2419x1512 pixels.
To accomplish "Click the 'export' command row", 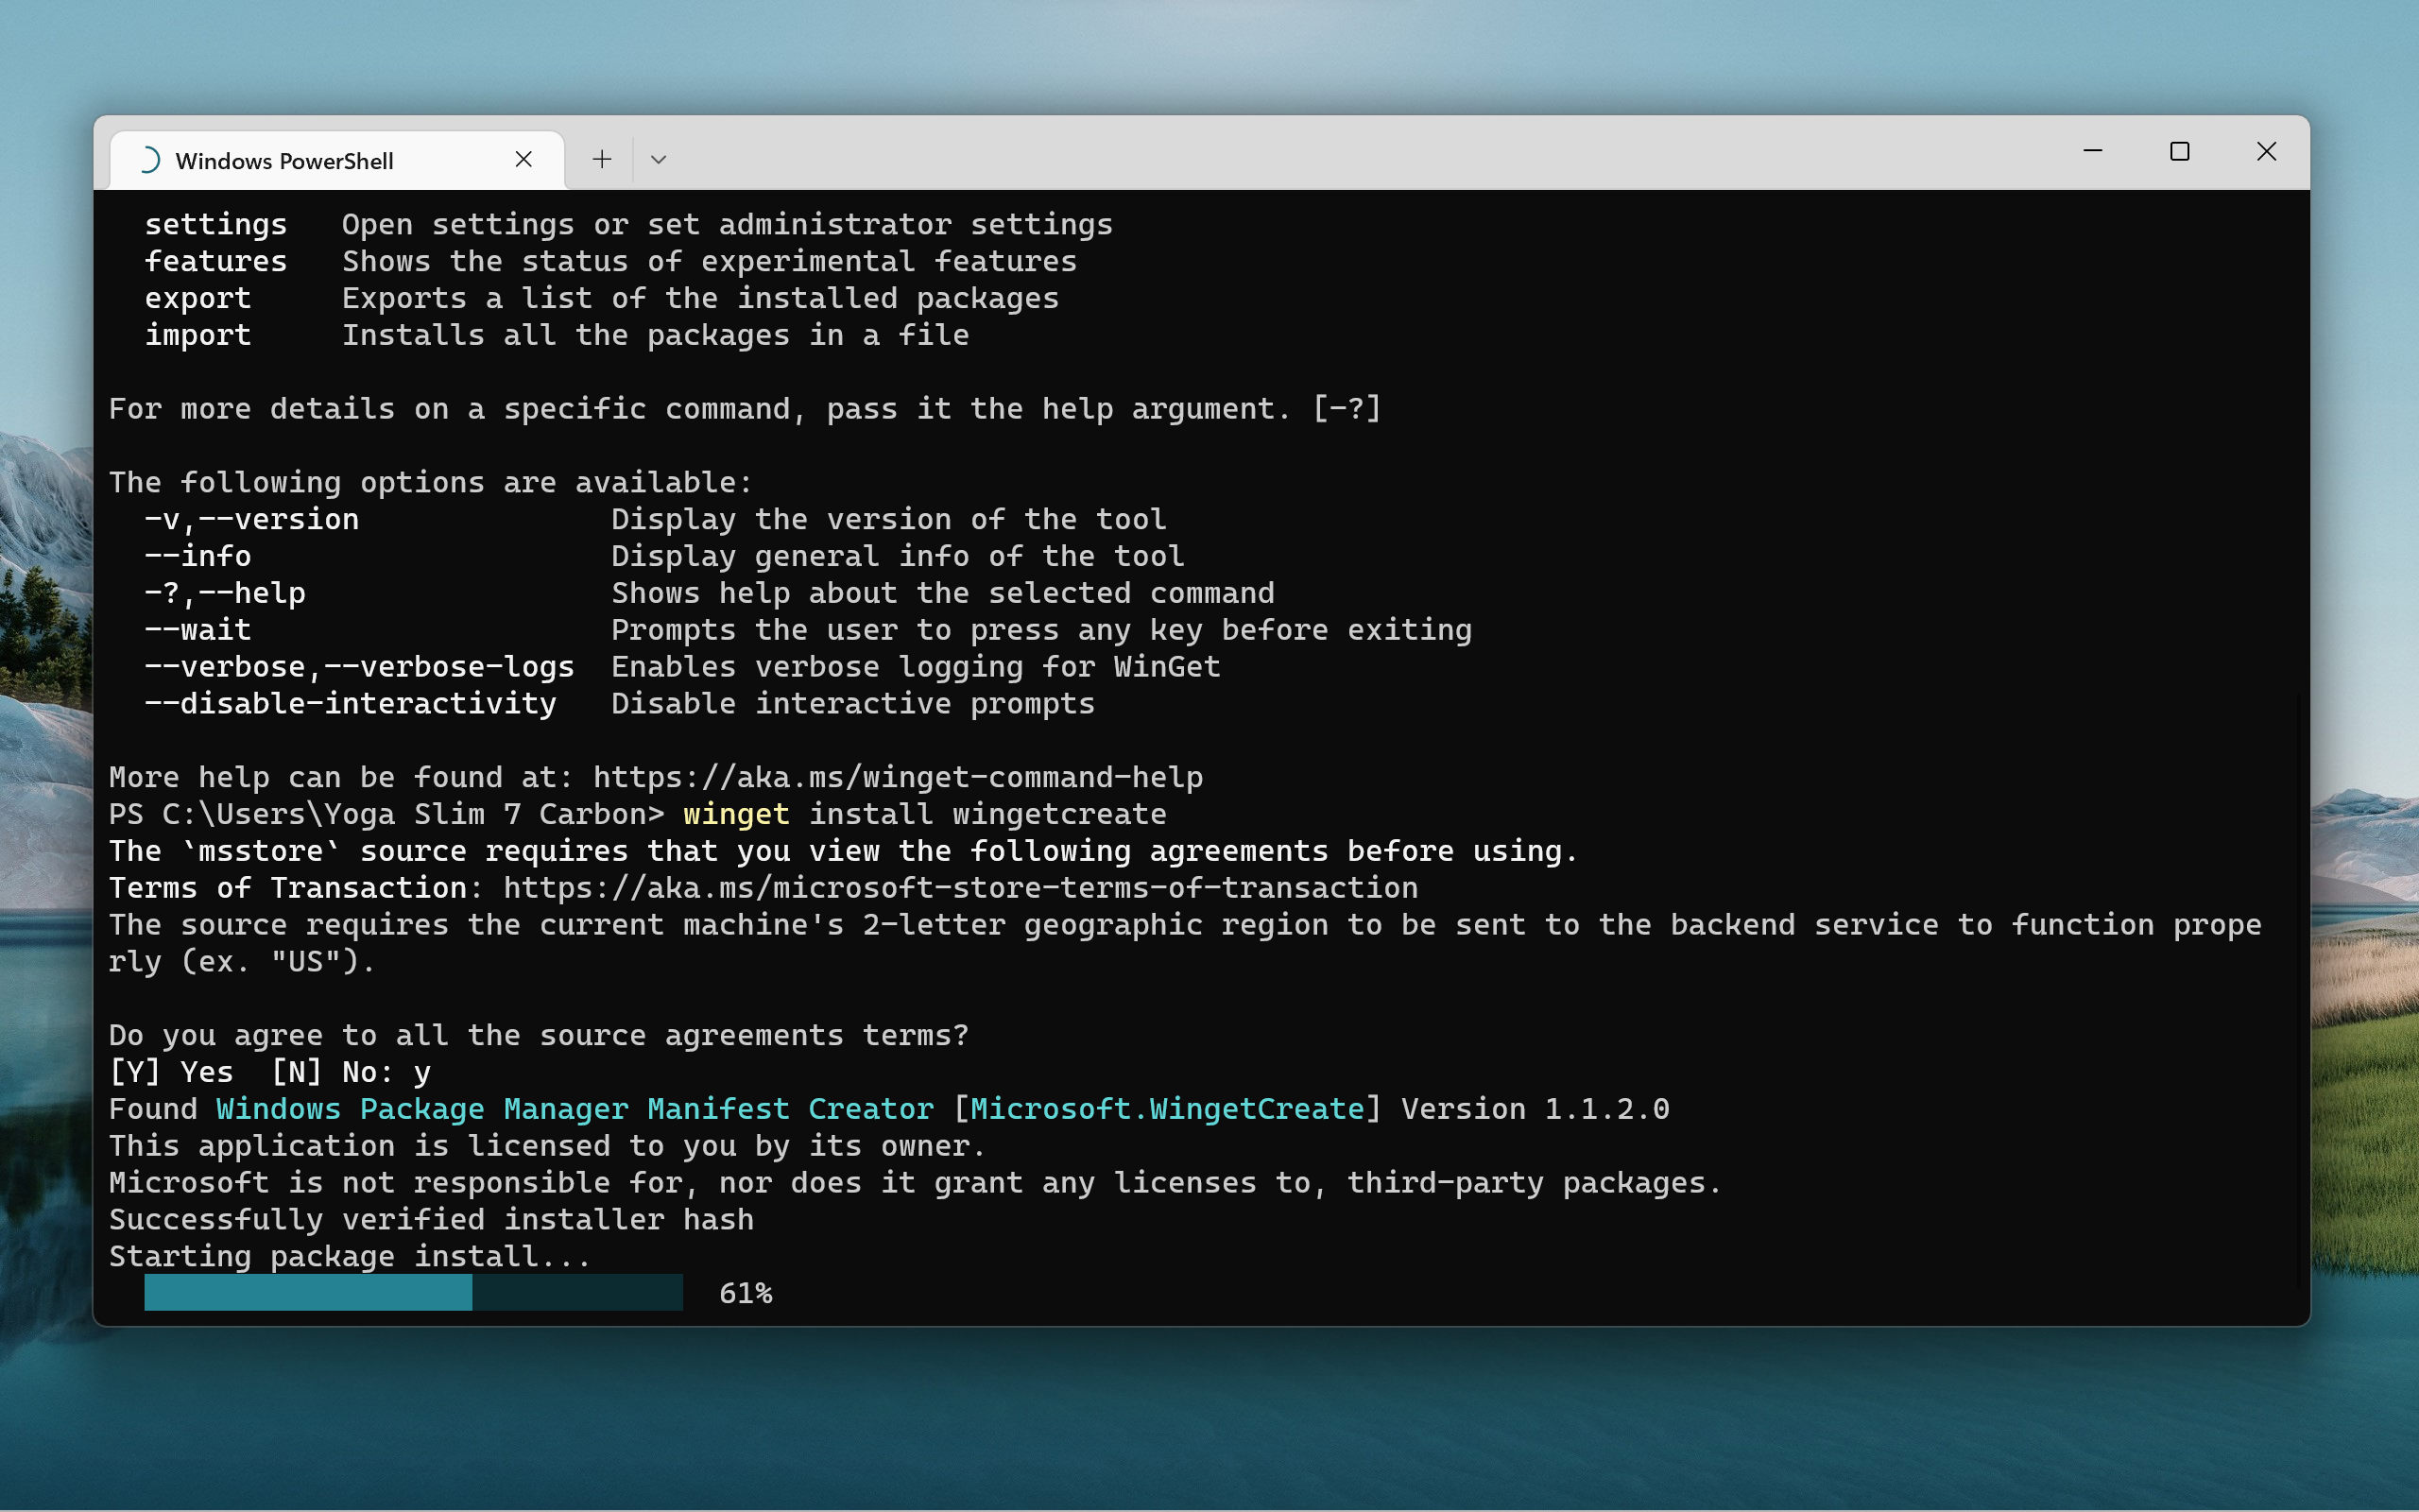I will click(x=602, y=298).
